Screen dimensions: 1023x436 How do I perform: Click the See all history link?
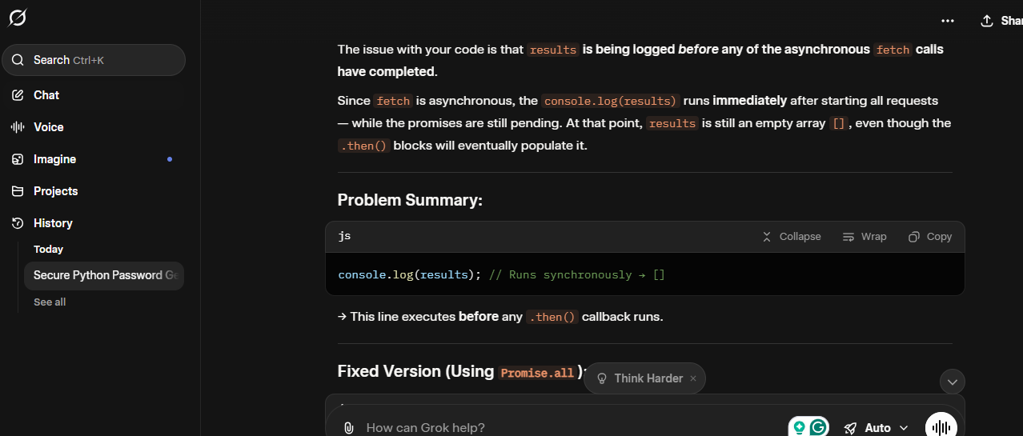[x=50, y=302]
